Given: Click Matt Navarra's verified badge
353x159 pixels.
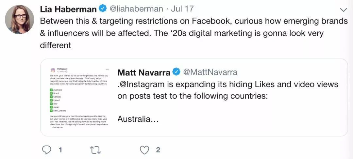Looking at the screenshot, I should coord(176,72).
